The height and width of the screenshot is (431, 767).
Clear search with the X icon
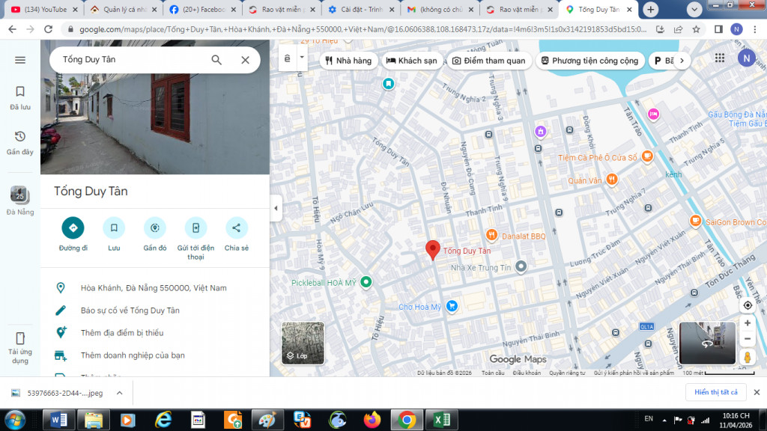[245, 60]
